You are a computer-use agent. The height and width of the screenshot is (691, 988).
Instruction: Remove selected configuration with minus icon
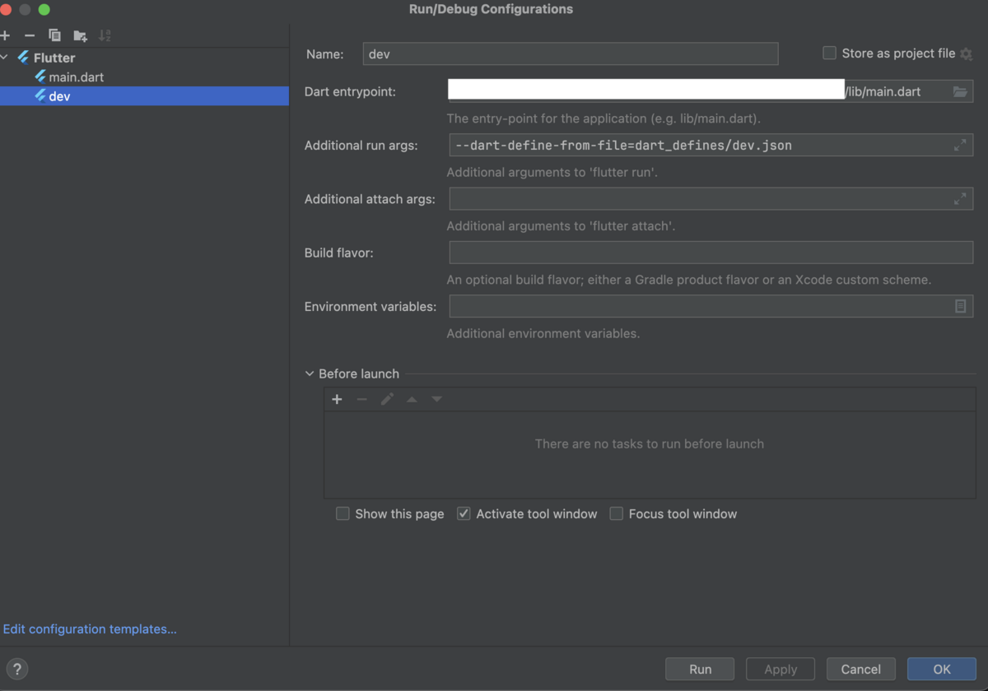pos(30,35)
